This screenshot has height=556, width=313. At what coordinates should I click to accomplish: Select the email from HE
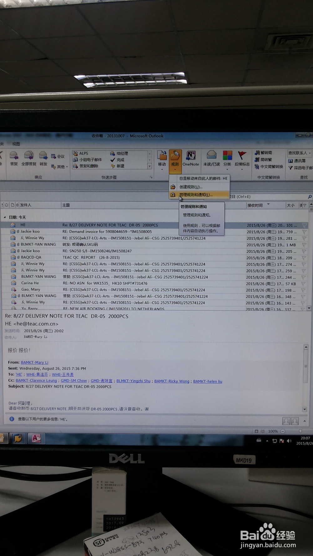click(x=153, y=225)
